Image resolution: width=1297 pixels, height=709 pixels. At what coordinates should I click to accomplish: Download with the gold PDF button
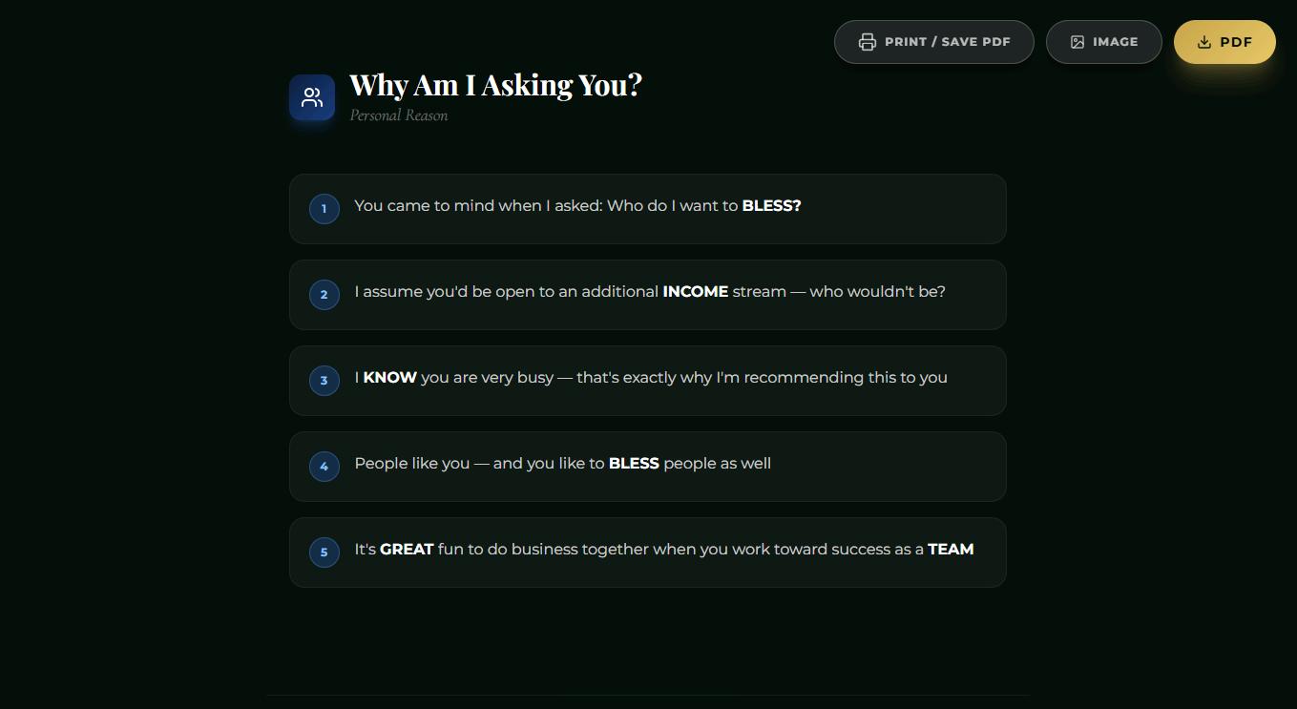(x=1224, y=42)
